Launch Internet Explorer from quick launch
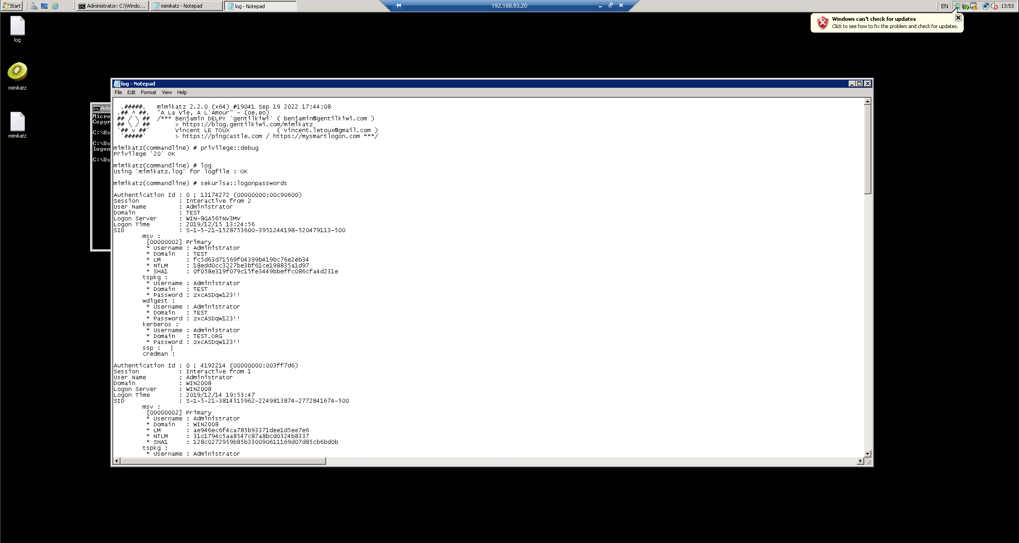Screen dimensions: 1019x543 coord(55,6)
